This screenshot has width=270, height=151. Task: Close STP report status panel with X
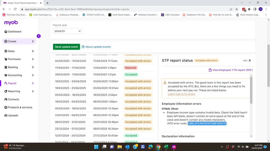250,60
